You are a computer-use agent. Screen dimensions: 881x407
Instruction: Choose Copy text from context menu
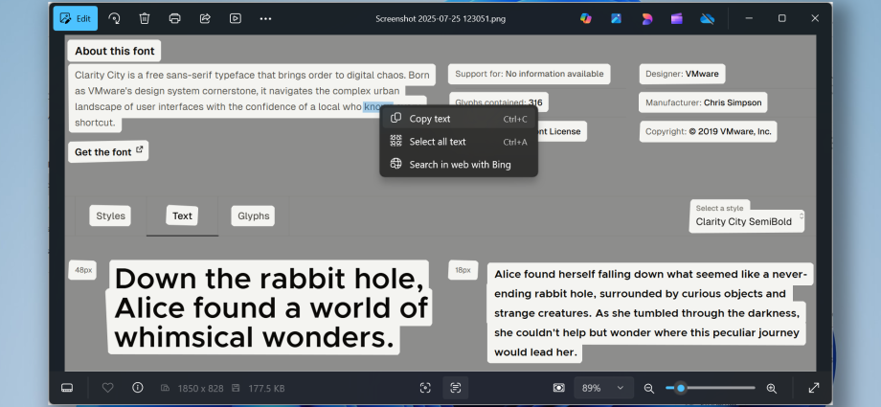[459, 119]
